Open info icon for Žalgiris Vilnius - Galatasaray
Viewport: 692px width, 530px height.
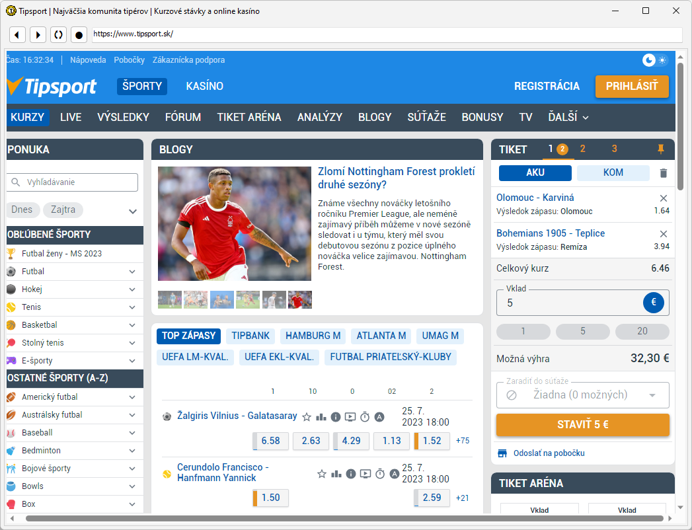coord(336,417)
